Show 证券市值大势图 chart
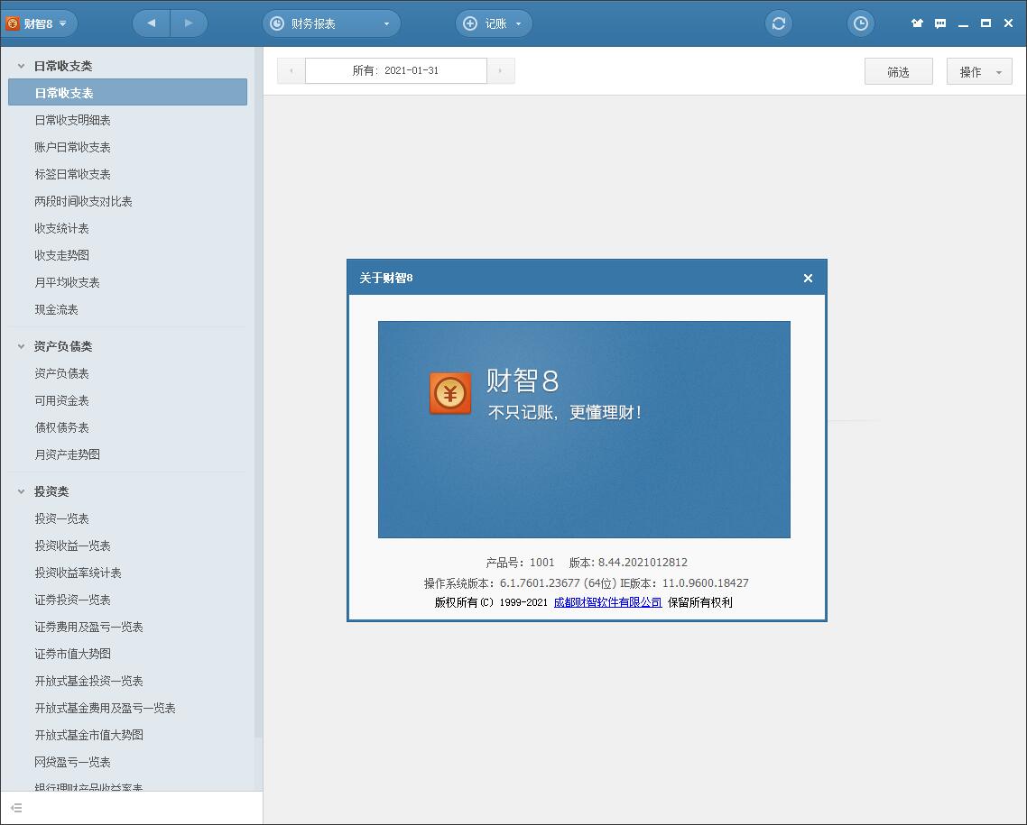1027x825 pixels. tap(73, 654)
